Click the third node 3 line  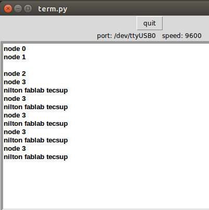tap(15, 115)
